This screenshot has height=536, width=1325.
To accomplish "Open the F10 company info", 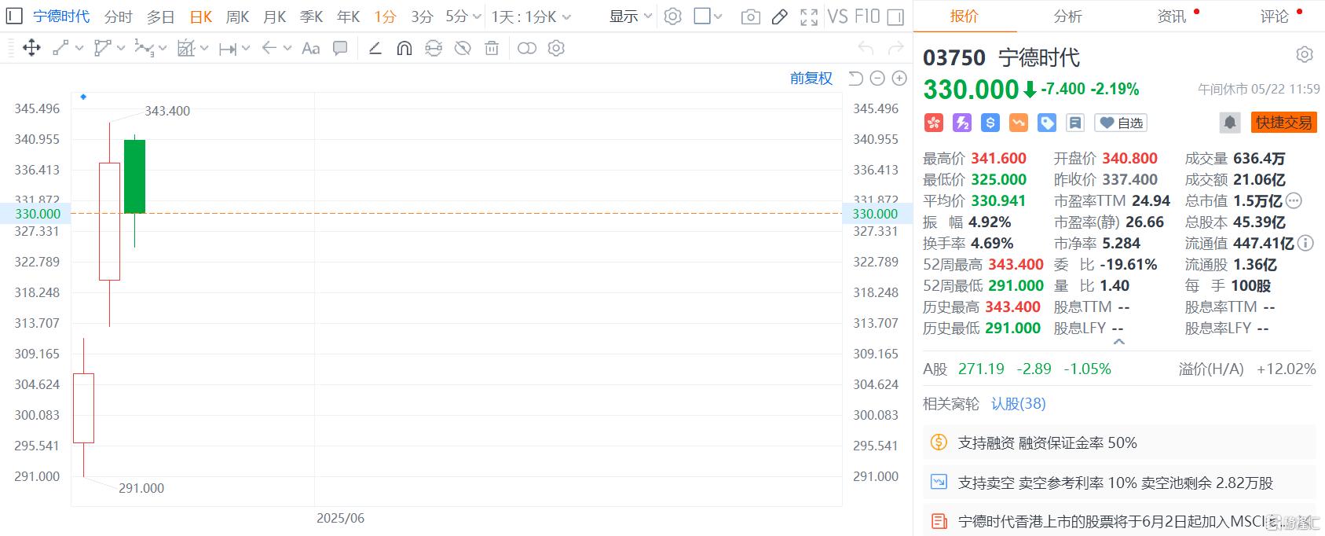I will [x=867, y=17].
